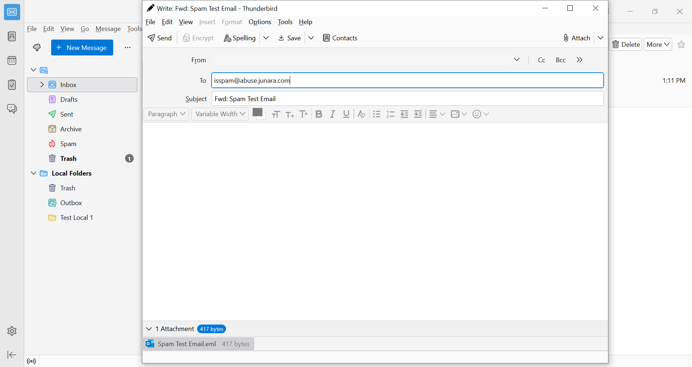Image resolution: width=692 pixels, height=367 pixels.
Task: Collapse Local Folders tree
Action: pyautogui.click(x=34, y=173)
